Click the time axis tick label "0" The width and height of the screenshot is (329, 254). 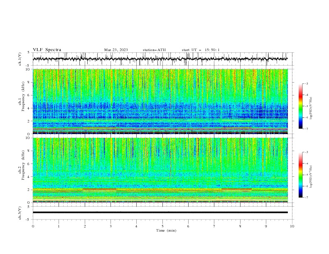33,226
